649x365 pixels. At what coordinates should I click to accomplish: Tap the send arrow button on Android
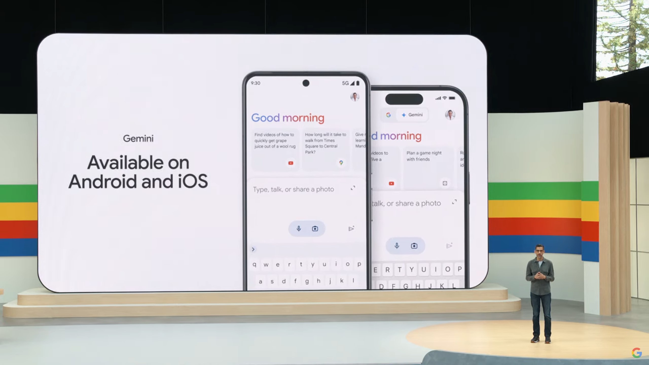(351, 229)
